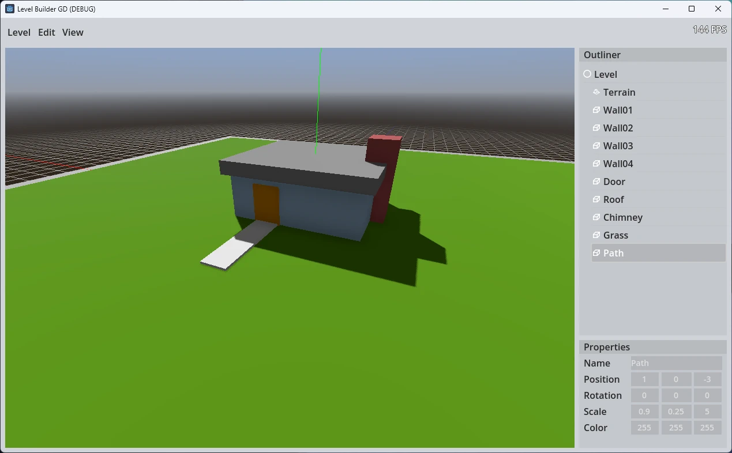Select the Path item in Outliner
Screen dimensions: 732x453
[x=614, y=253]
